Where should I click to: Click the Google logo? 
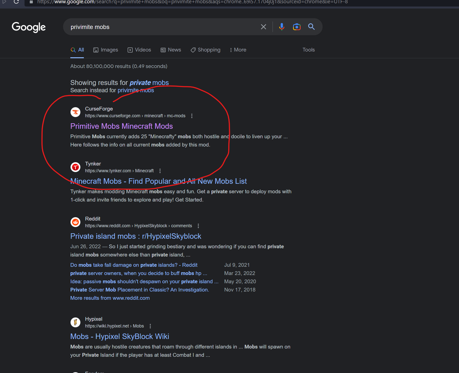coord(29,27)
